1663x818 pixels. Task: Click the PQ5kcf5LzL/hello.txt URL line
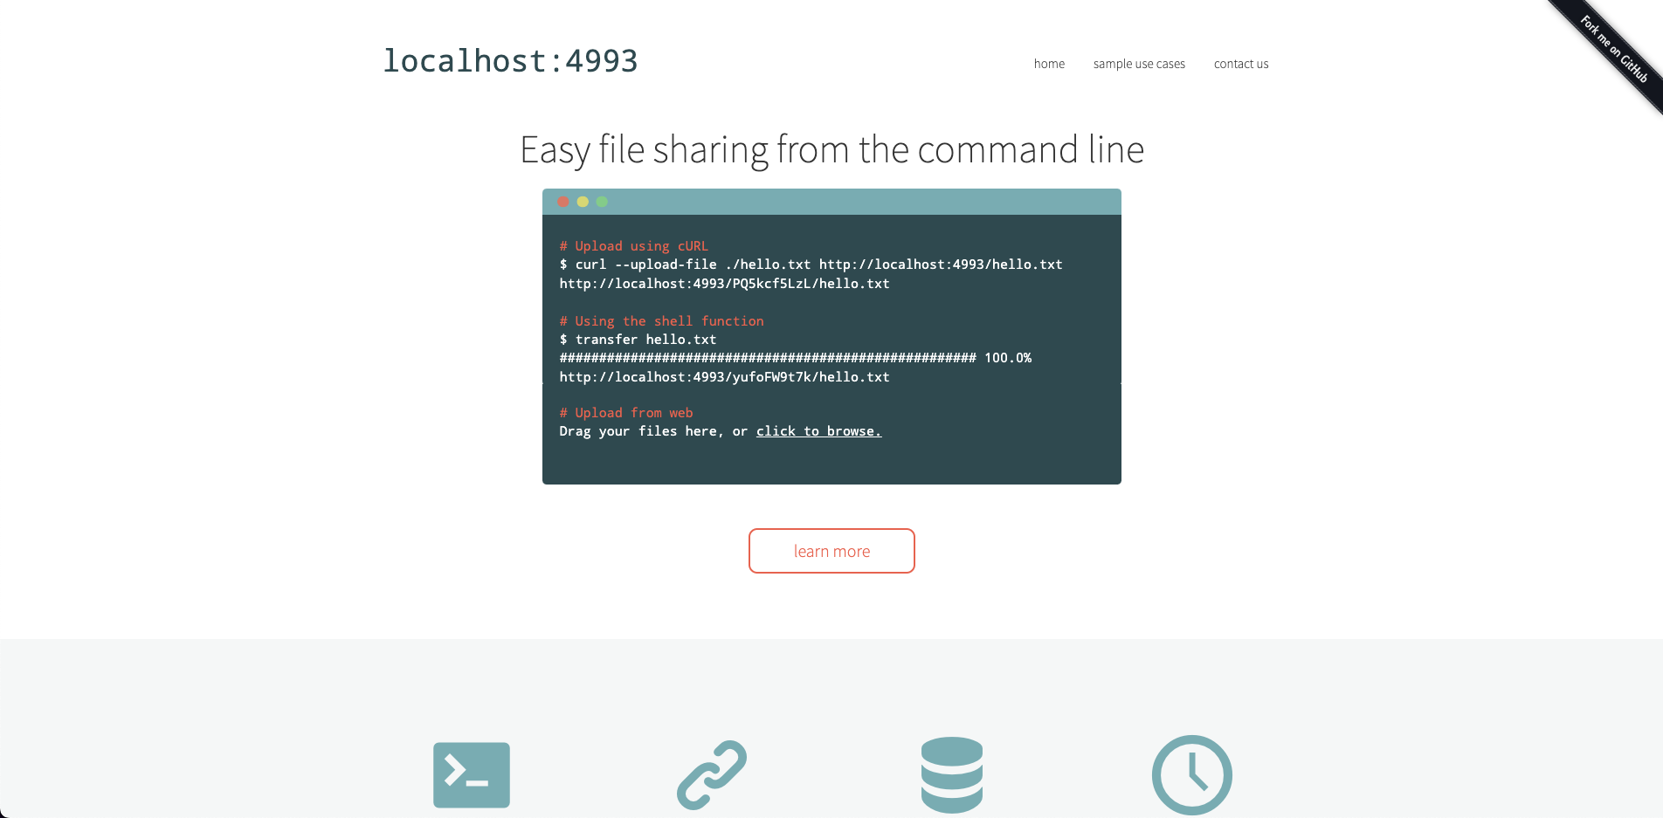pyautogui.click(x=725, y=284)
